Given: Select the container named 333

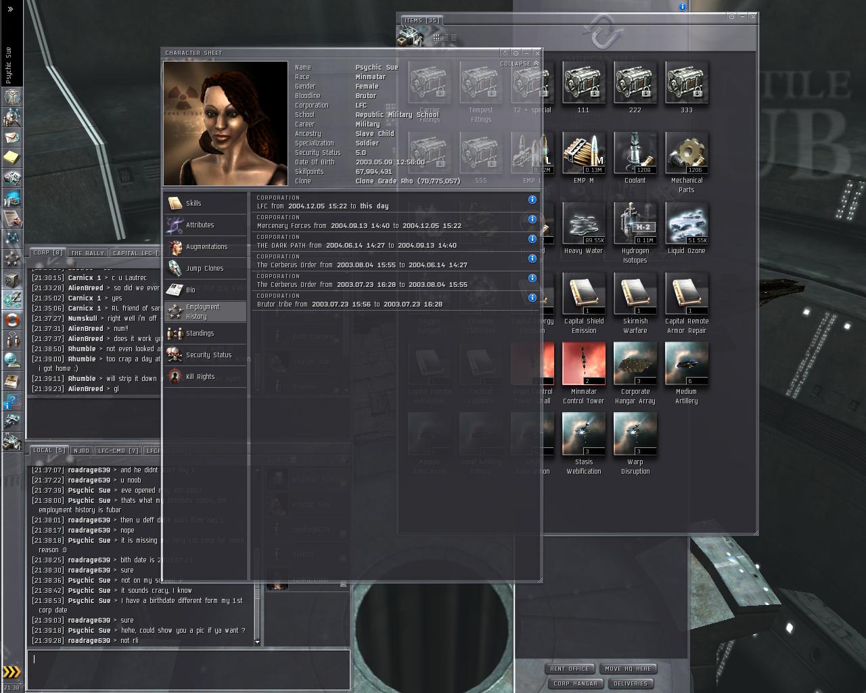Looking at the screenshot, I should tap(687, 87).
